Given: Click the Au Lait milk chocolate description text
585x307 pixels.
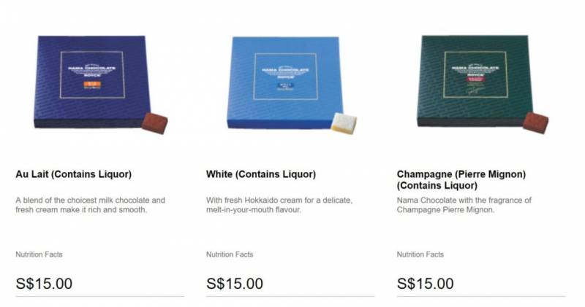Looking at the screenshot, I should pos(90,205).
